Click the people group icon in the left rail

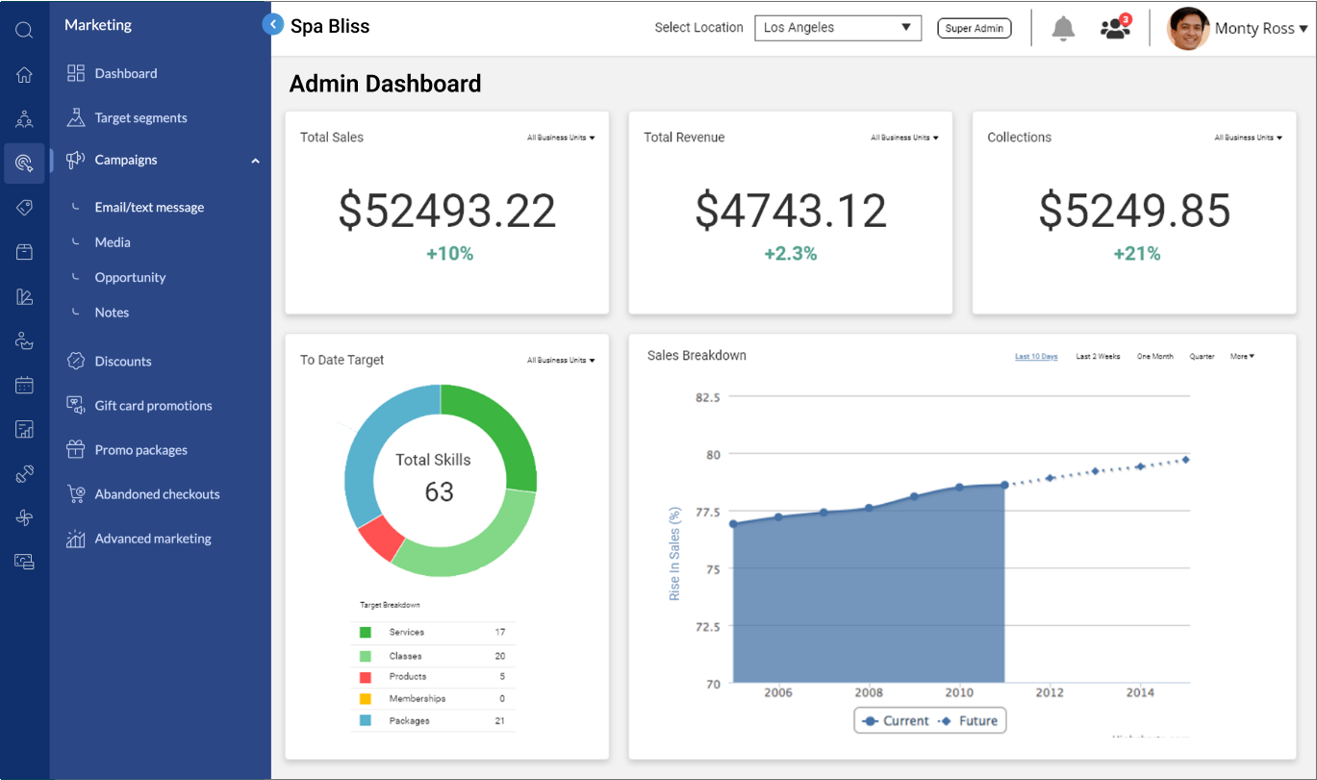pos(24,119)
